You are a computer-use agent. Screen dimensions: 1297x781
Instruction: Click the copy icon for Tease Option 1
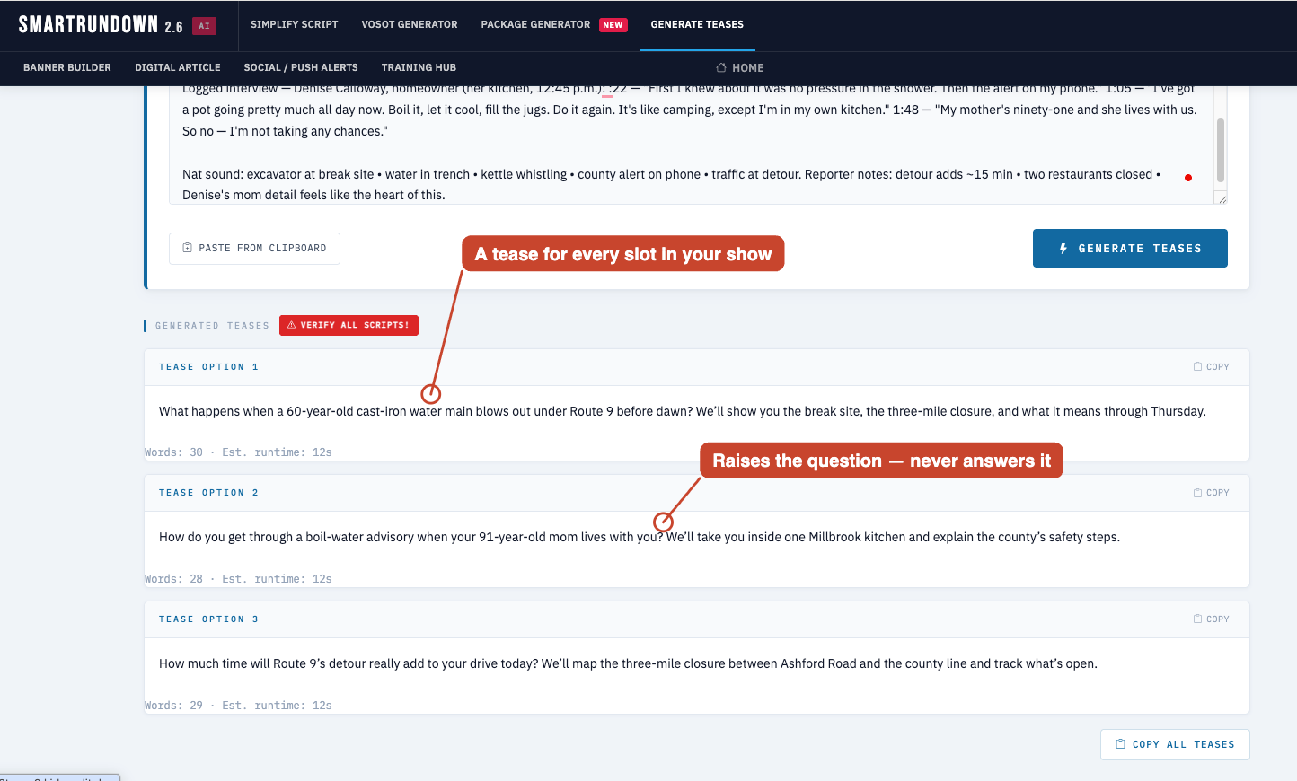[1197, 366]
